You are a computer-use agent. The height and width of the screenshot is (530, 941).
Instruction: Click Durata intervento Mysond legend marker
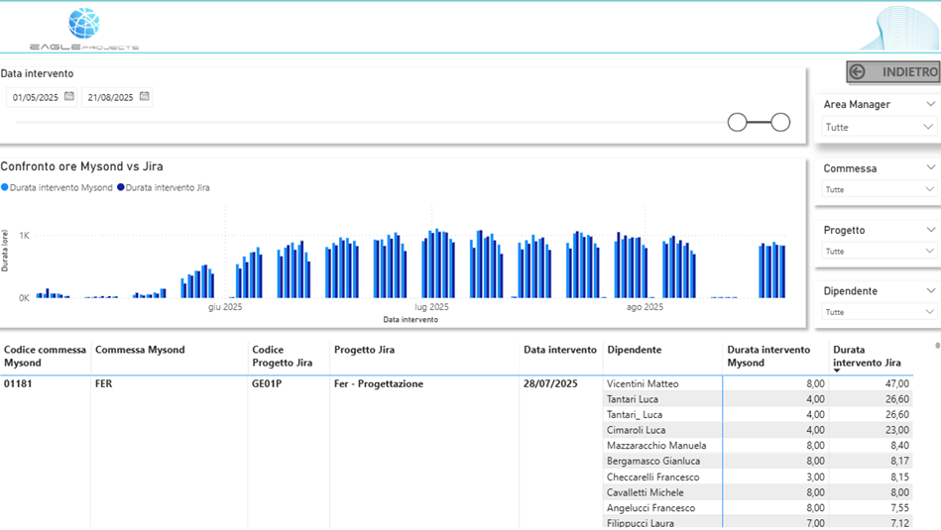point(4,187)
